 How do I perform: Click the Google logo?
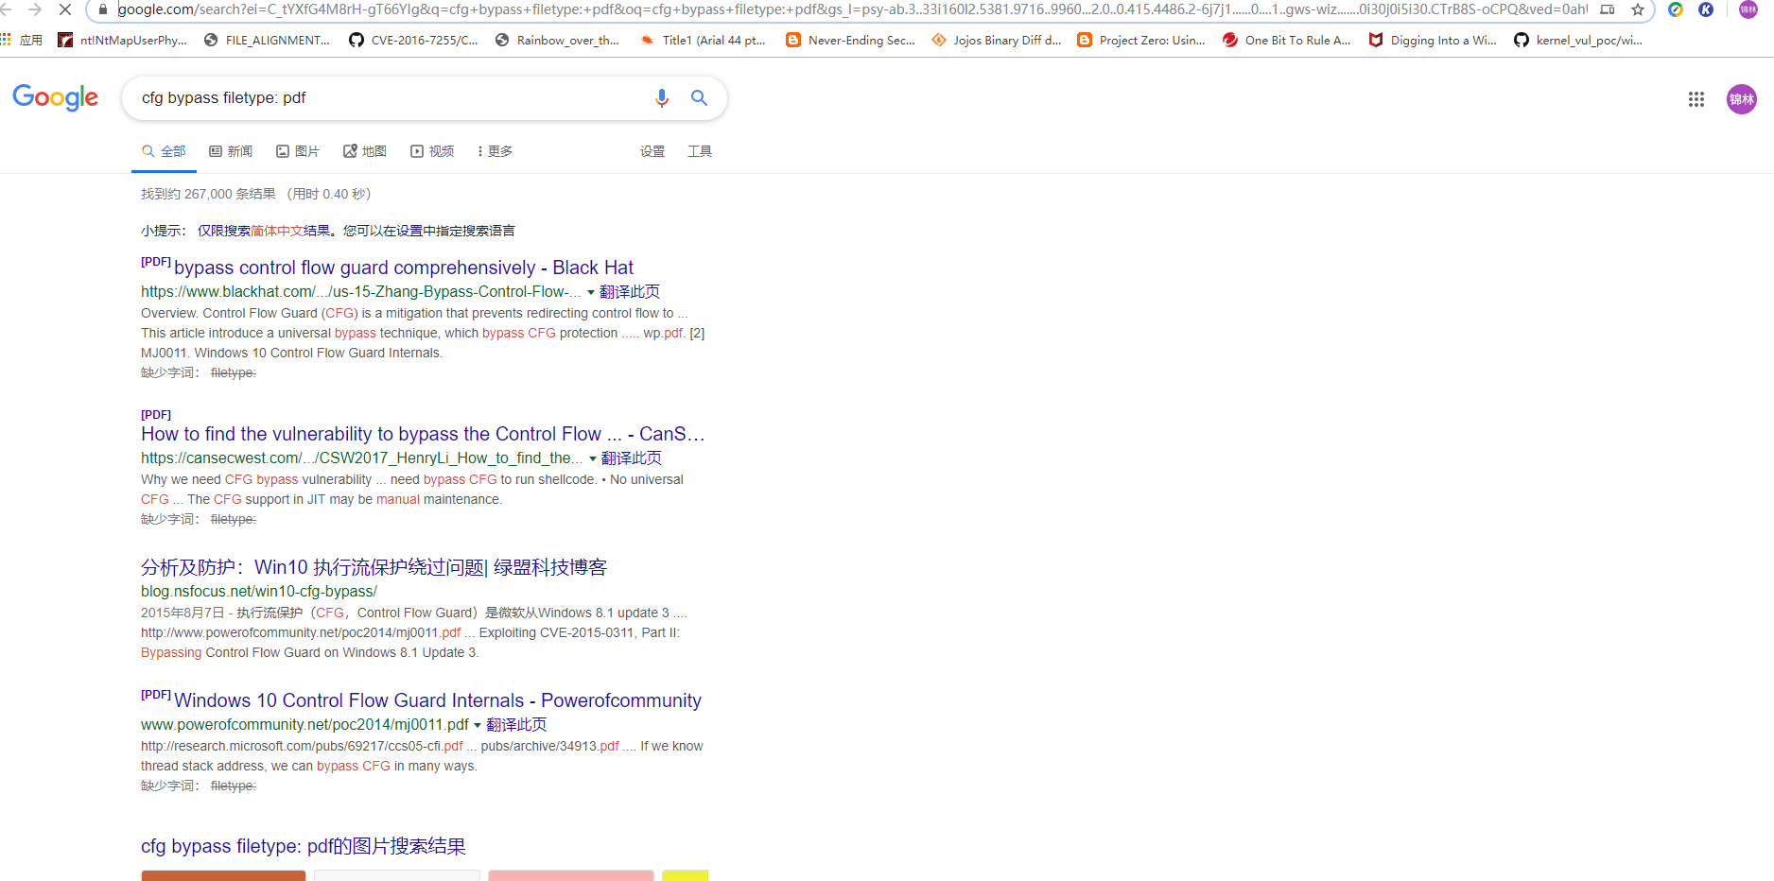56,97
